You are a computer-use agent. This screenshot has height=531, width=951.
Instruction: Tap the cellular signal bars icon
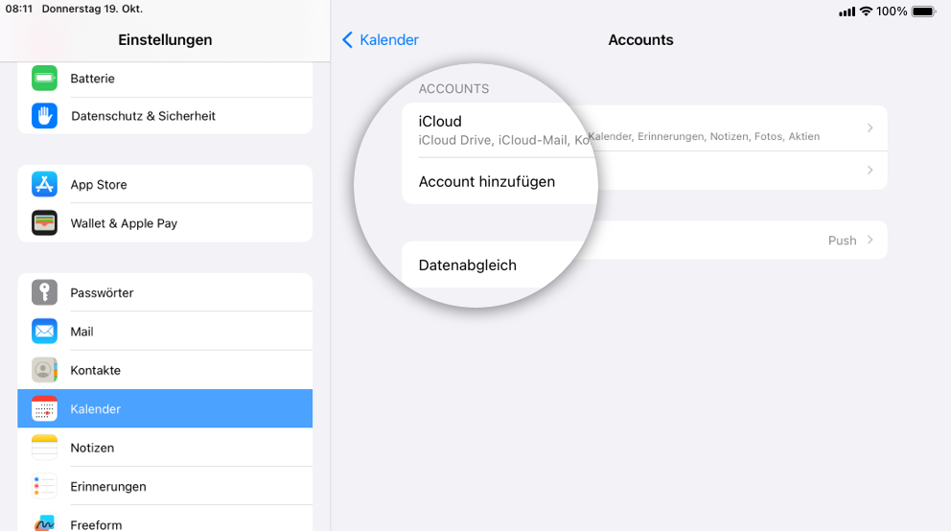(847, 12)
